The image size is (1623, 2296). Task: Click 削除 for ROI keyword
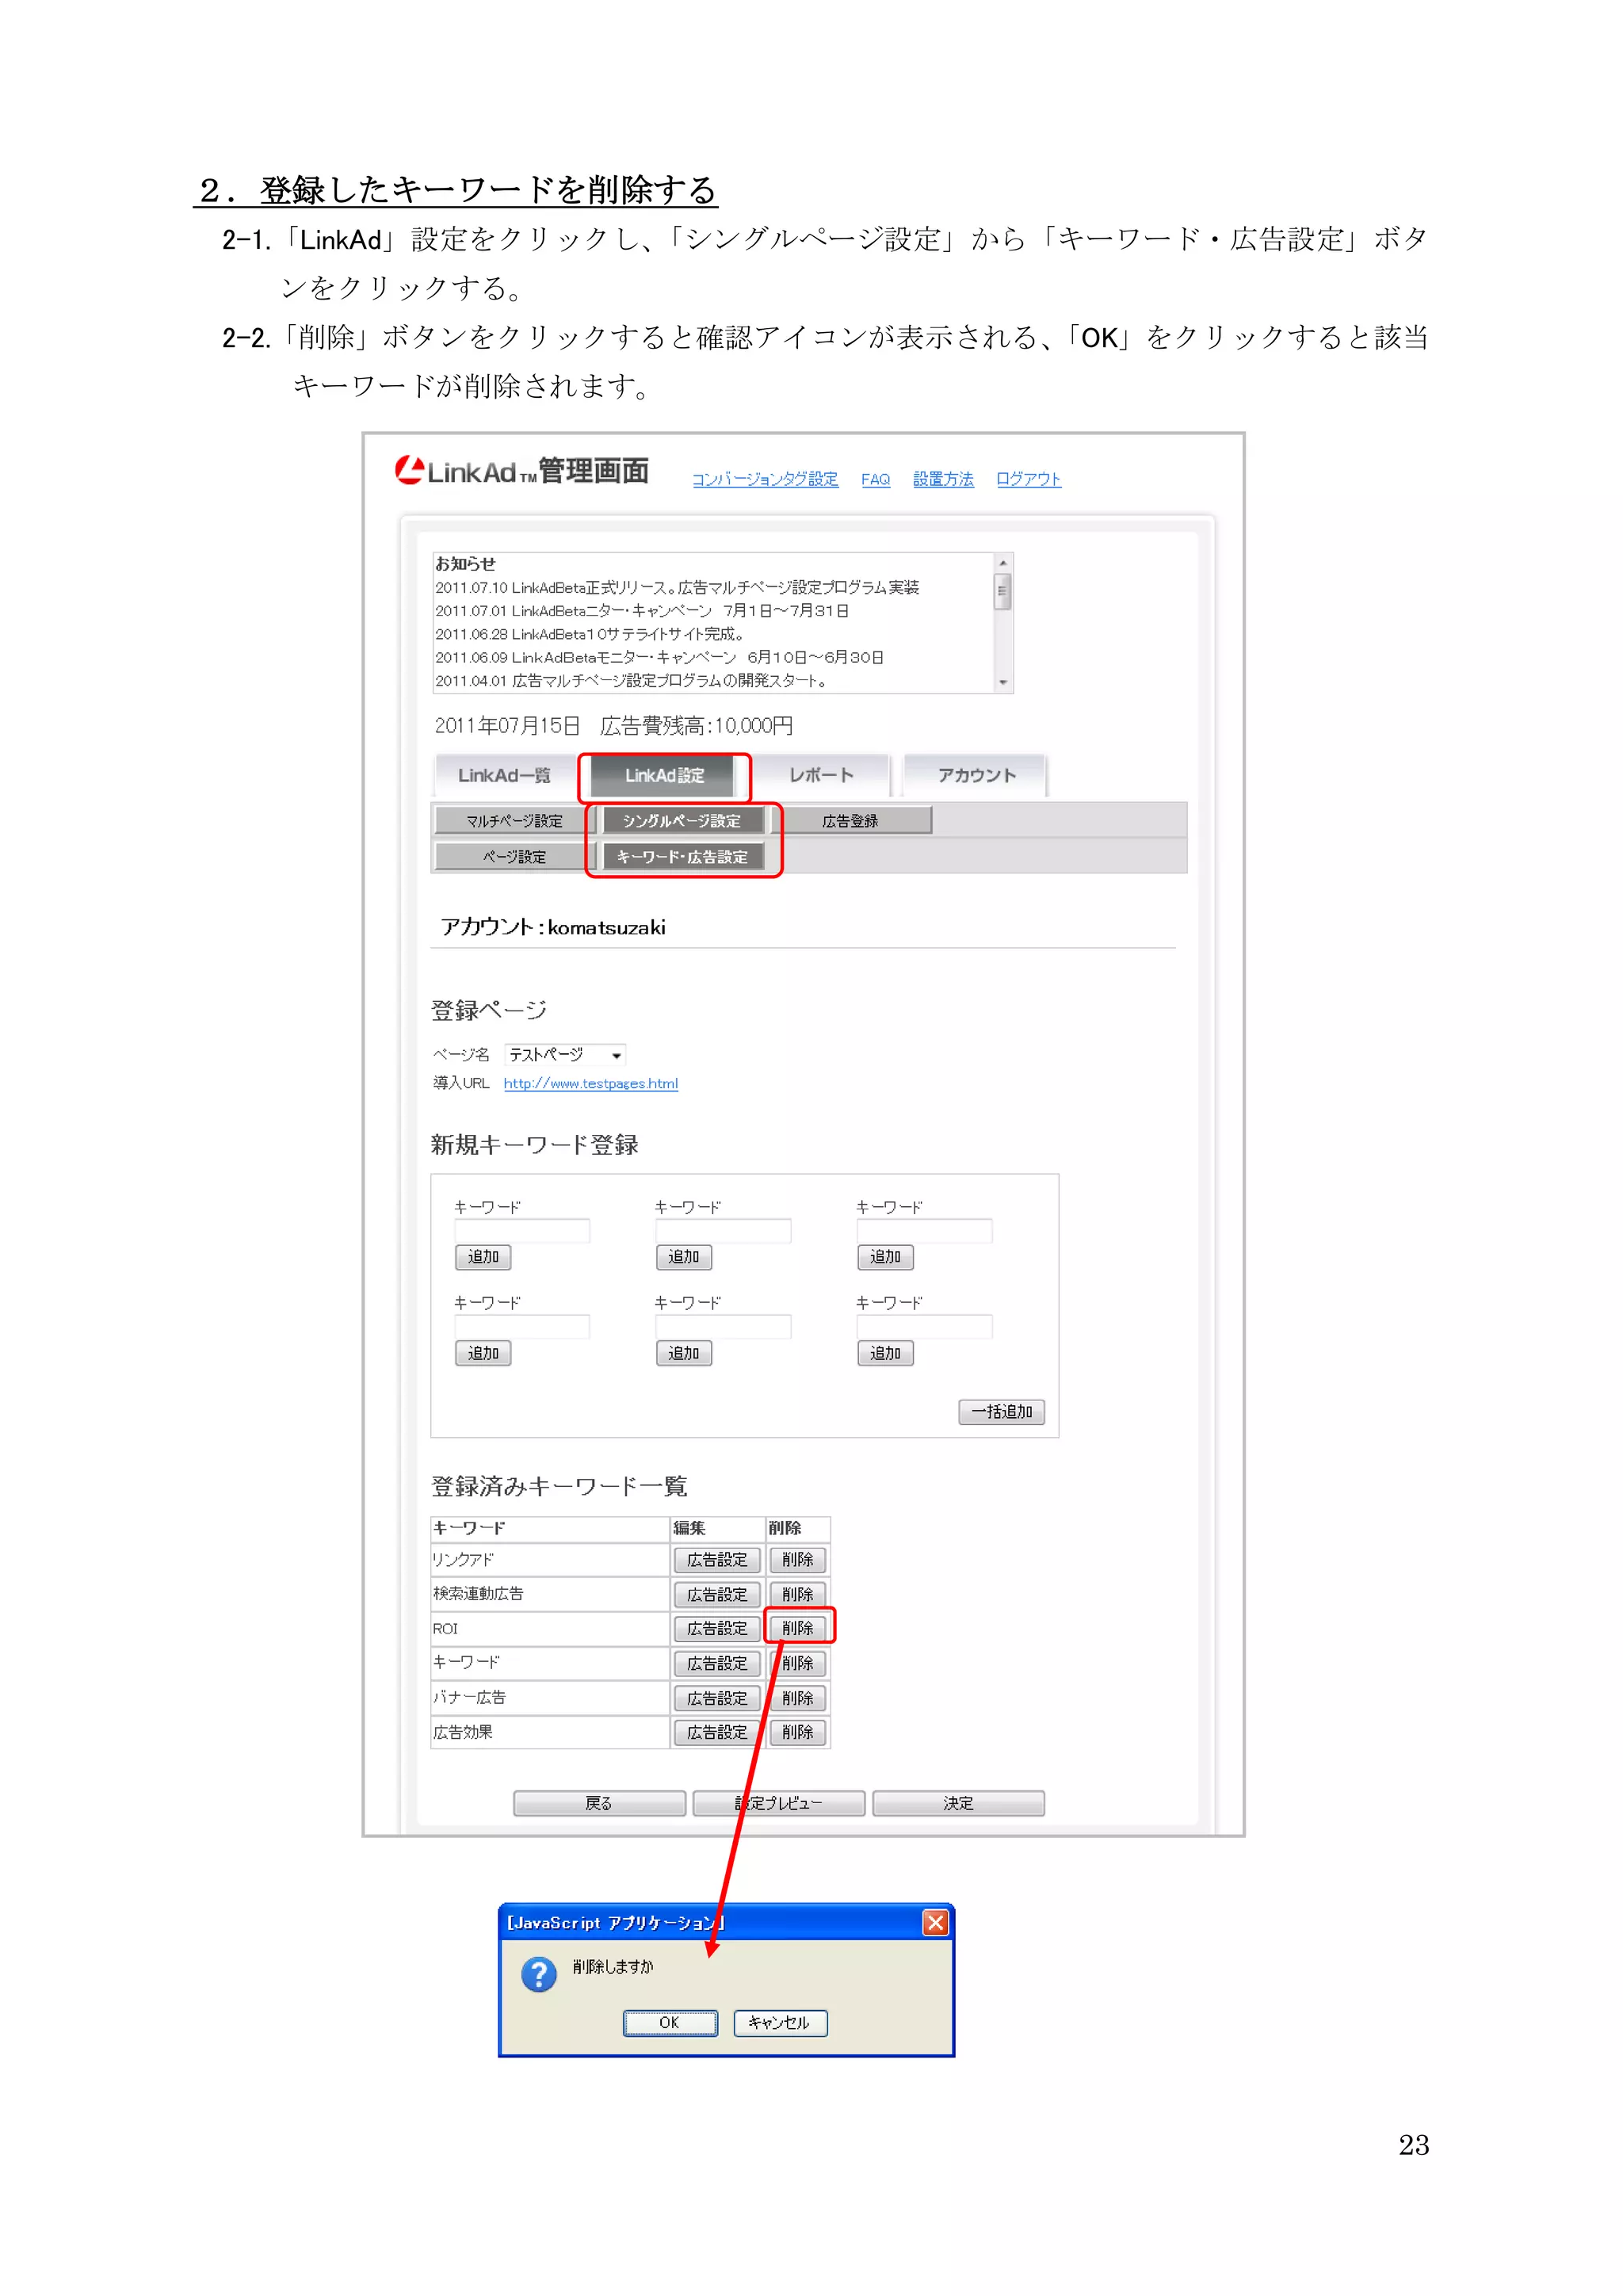pyautogui.click(x=797, y=1628)
